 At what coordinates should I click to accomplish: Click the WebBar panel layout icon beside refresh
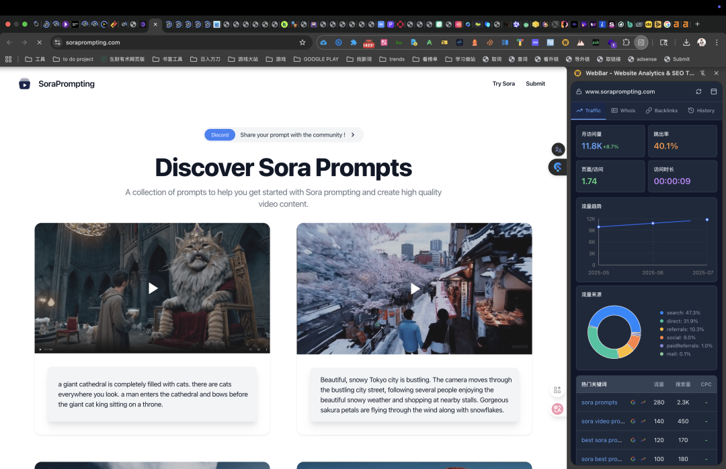click(713, 91)
